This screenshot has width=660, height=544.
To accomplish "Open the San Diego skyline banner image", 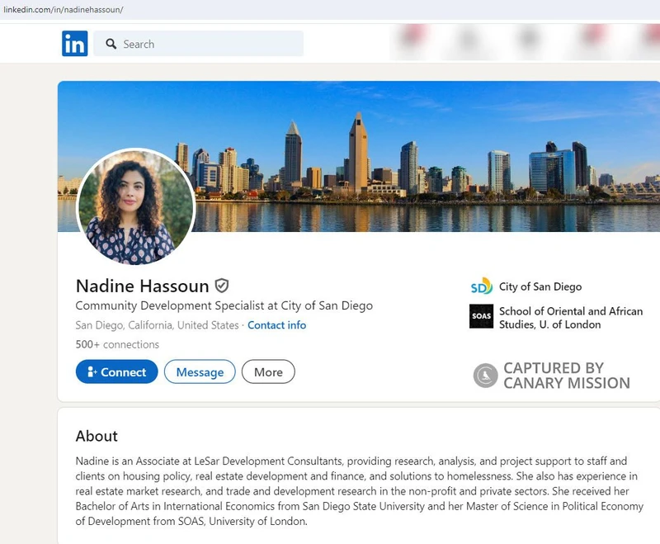I will click(359, 156).
